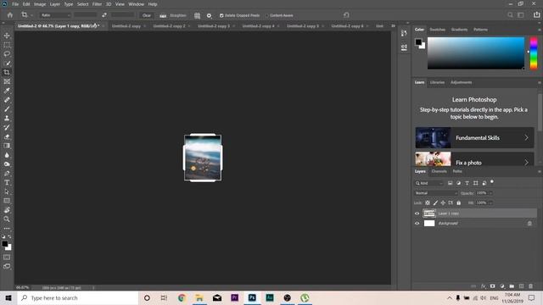The image size is (543, 305).
Task: Open crop overlay grid options
Action: [197, 15]
